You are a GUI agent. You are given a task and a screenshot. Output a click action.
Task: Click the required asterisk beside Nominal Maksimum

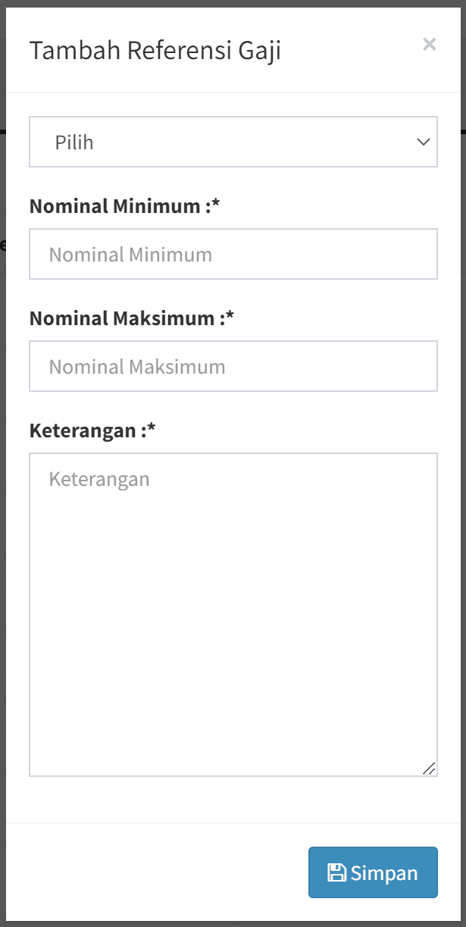pos(230,317)
